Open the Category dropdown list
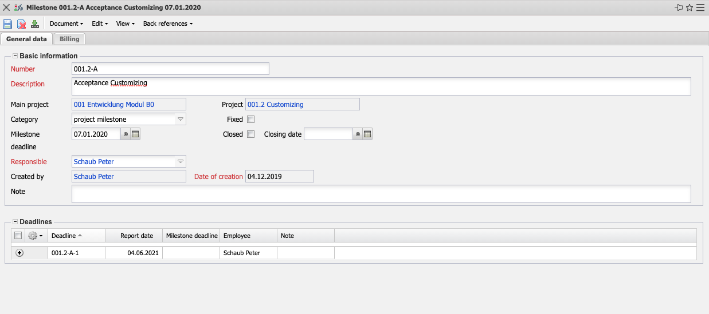The width and height of the screenshot is (709, 314). coord(180,120)
